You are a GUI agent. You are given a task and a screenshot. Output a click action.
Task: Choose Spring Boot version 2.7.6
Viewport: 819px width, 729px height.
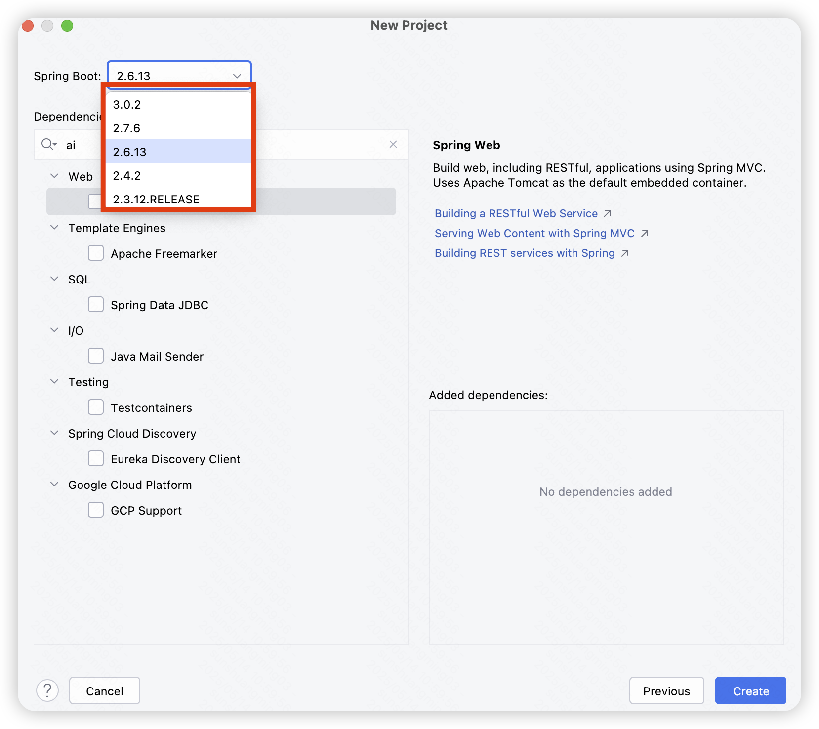178,128
